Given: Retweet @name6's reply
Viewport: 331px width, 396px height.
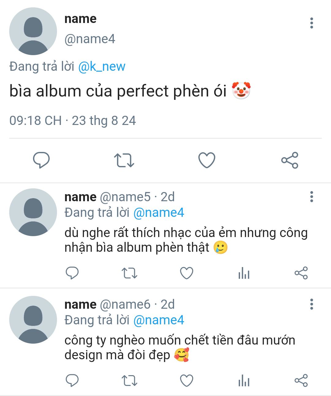Looking at the screenshot, I should [x=129, y=381].
